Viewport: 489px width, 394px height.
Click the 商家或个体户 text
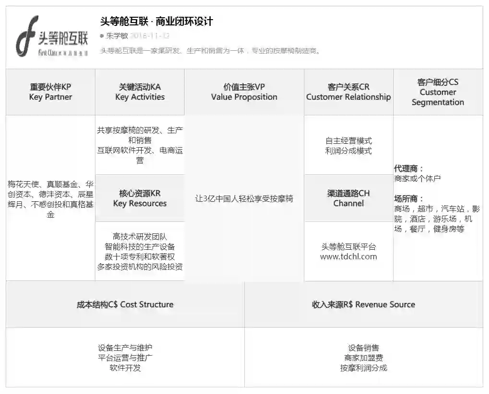coord(417,178)
